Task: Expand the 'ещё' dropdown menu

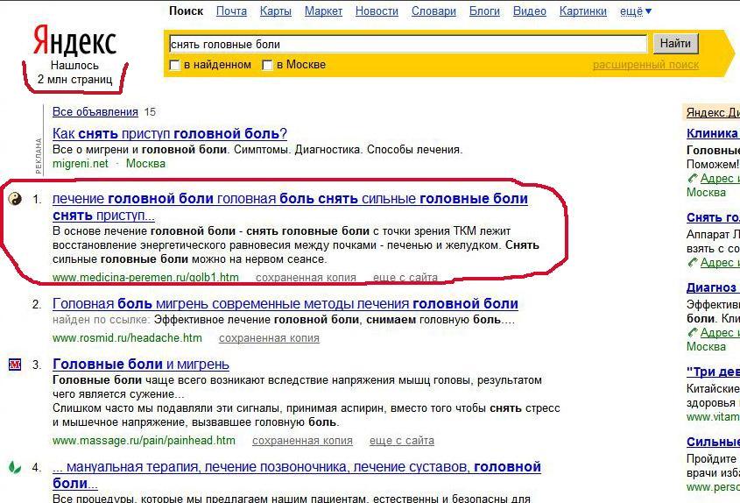Action: (635, 11)
